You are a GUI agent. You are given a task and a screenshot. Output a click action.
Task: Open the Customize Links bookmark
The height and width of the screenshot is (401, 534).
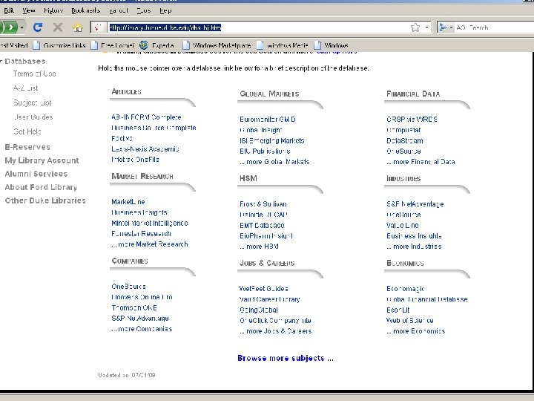59,45
